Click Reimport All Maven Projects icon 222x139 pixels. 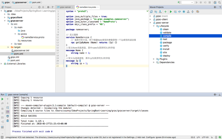click(x=151, y=12)
